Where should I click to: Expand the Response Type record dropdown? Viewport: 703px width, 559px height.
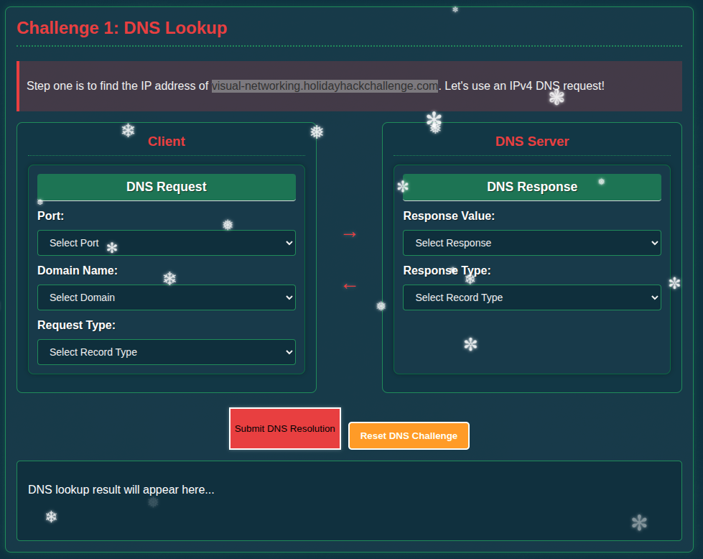531,297
